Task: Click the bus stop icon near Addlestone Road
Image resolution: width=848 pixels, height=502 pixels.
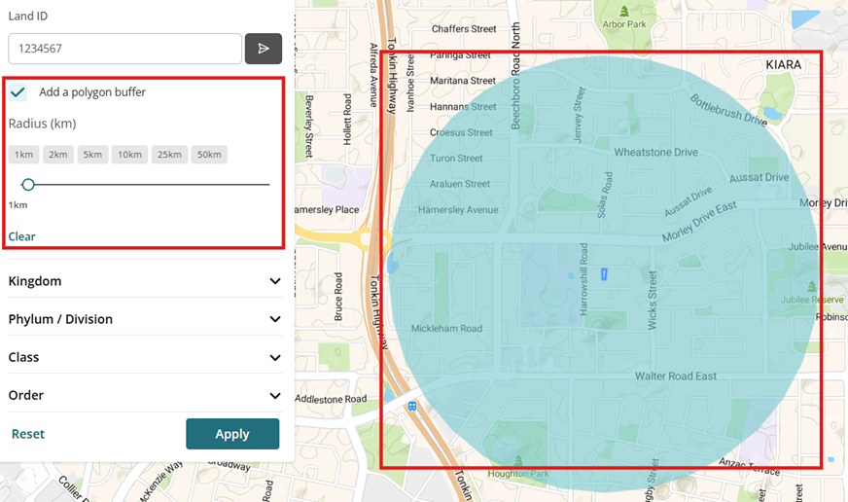Action: pos(412,406)
